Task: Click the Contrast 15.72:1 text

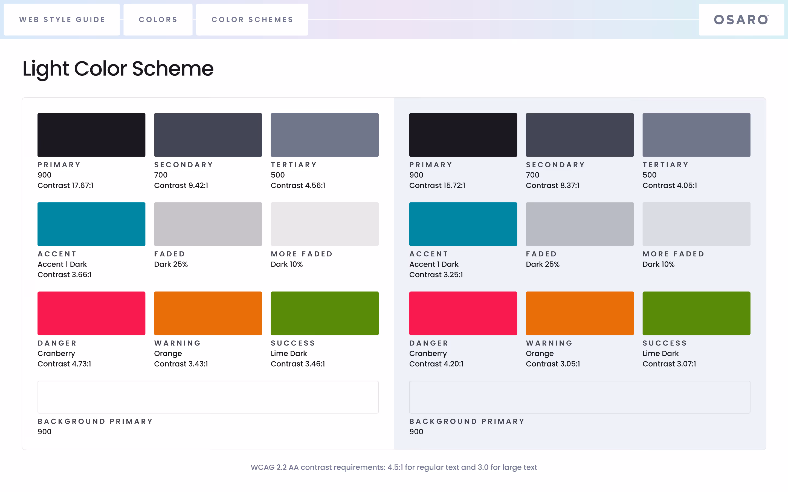Action: point(437,186)
